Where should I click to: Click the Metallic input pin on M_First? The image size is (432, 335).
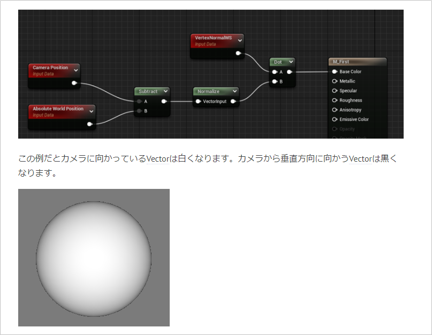click(x=335, y=81)
